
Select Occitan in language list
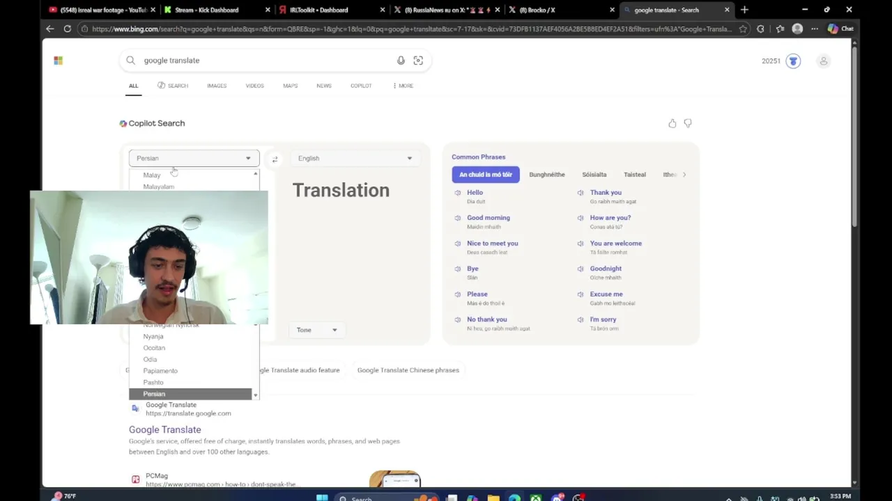190,348
